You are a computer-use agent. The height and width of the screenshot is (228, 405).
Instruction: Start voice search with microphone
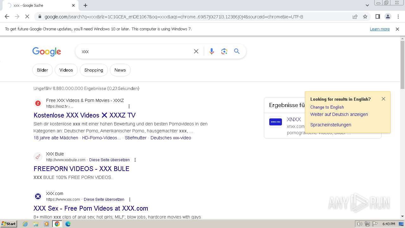click(x=212, y=51)
